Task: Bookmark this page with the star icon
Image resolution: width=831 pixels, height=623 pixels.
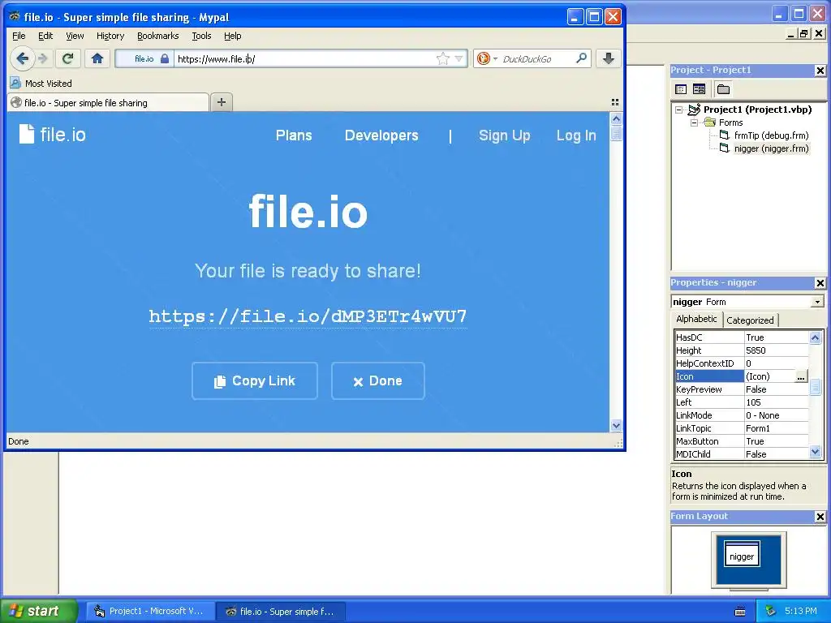Action: pos(442,58)
